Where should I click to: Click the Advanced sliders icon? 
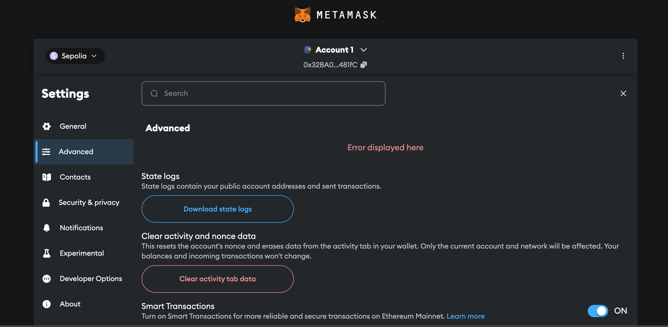point(46,152)
